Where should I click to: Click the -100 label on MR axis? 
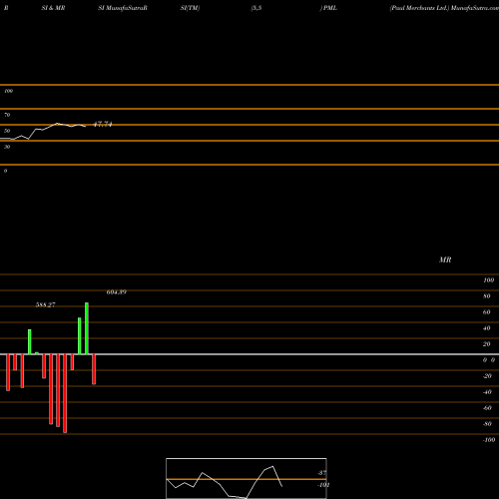pos(489,440)
